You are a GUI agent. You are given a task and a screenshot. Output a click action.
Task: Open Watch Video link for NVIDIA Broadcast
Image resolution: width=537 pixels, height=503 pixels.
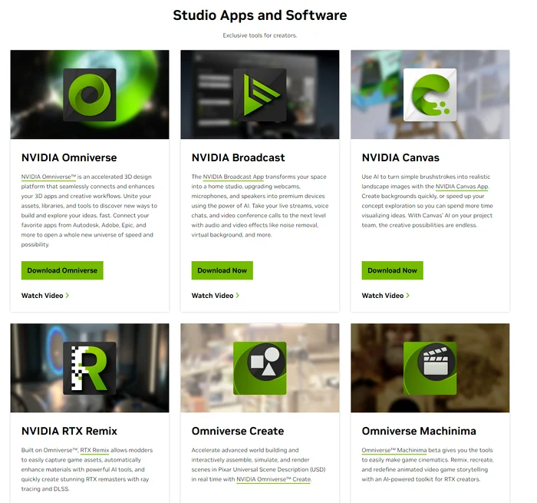click(x=216, y=296)
